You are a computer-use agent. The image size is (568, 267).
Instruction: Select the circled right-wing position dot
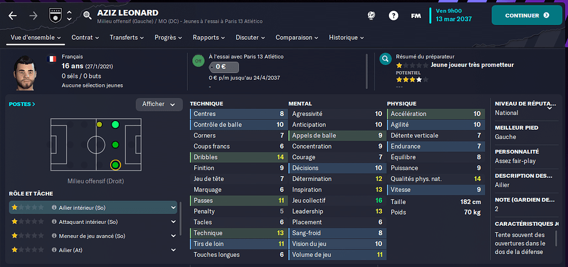(115, 165)
